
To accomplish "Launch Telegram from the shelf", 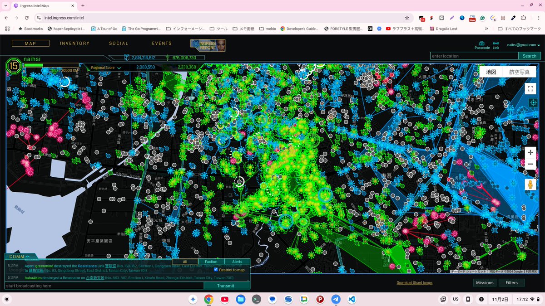I will 336,299.
